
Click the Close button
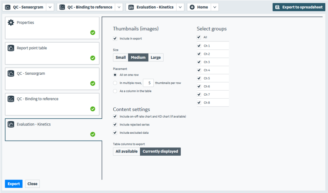(x=33, y=184)
